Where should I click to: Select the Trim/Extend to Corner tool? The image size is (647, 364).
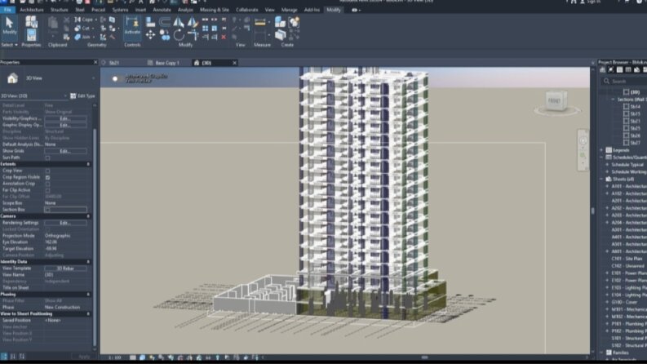[193, 35]
